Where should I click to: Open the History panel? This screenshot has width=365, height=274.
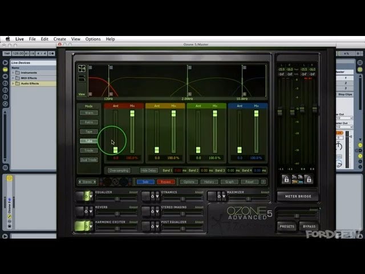click(x=209, y=182)
